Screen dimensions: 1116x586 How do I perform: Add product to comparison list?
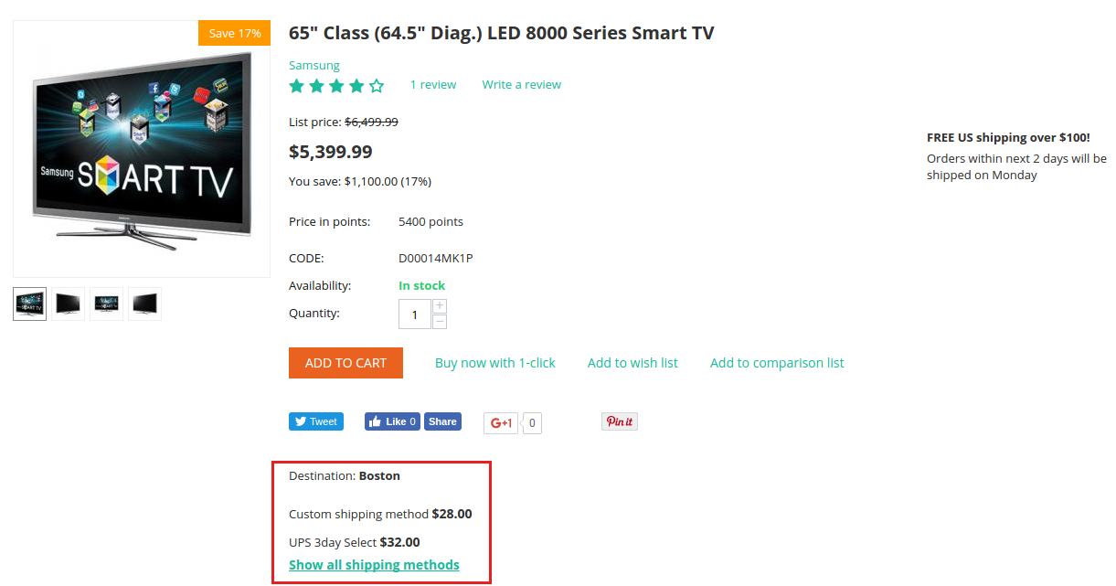(777, 363)
